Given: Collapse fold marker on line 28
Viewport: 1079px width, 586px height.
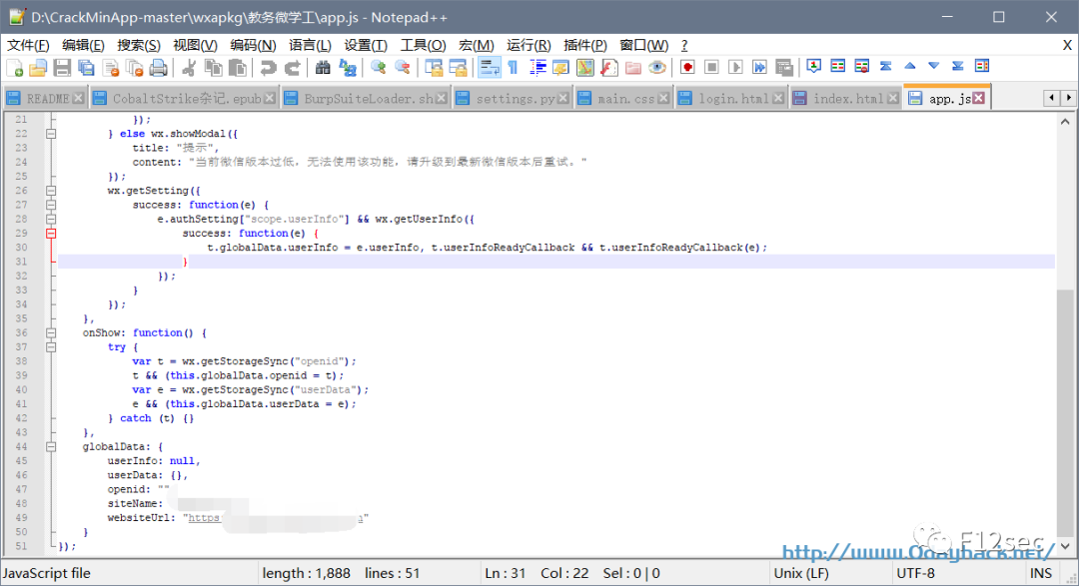Looking at the screenshot, I should coord(51,219).
